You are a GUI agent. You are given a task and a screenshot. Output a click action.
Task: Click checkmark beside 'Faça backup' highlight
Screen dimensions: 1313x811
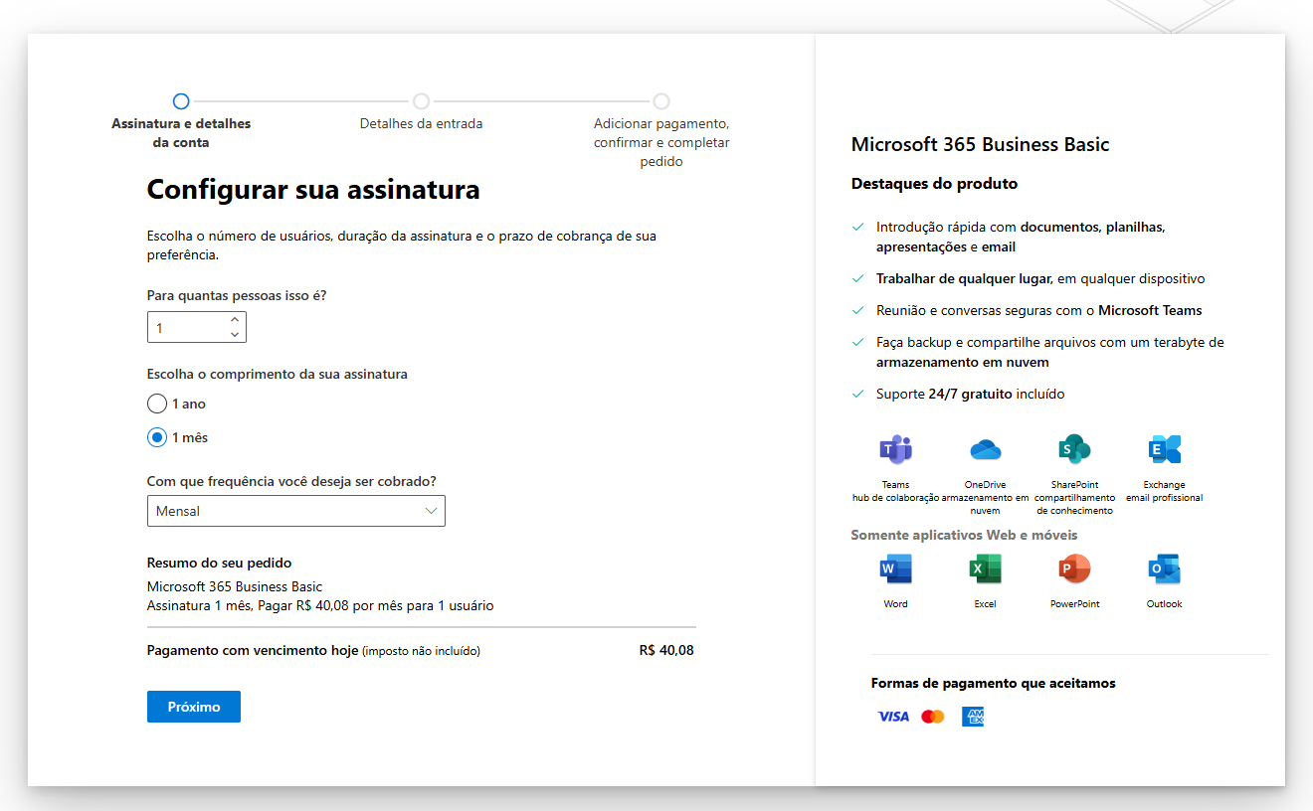[x=857, y=343]
